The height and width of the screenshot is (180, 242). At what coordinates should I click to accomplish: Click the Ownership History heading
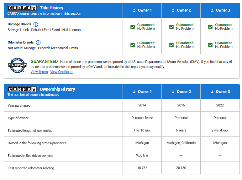[x=57, y=89]
